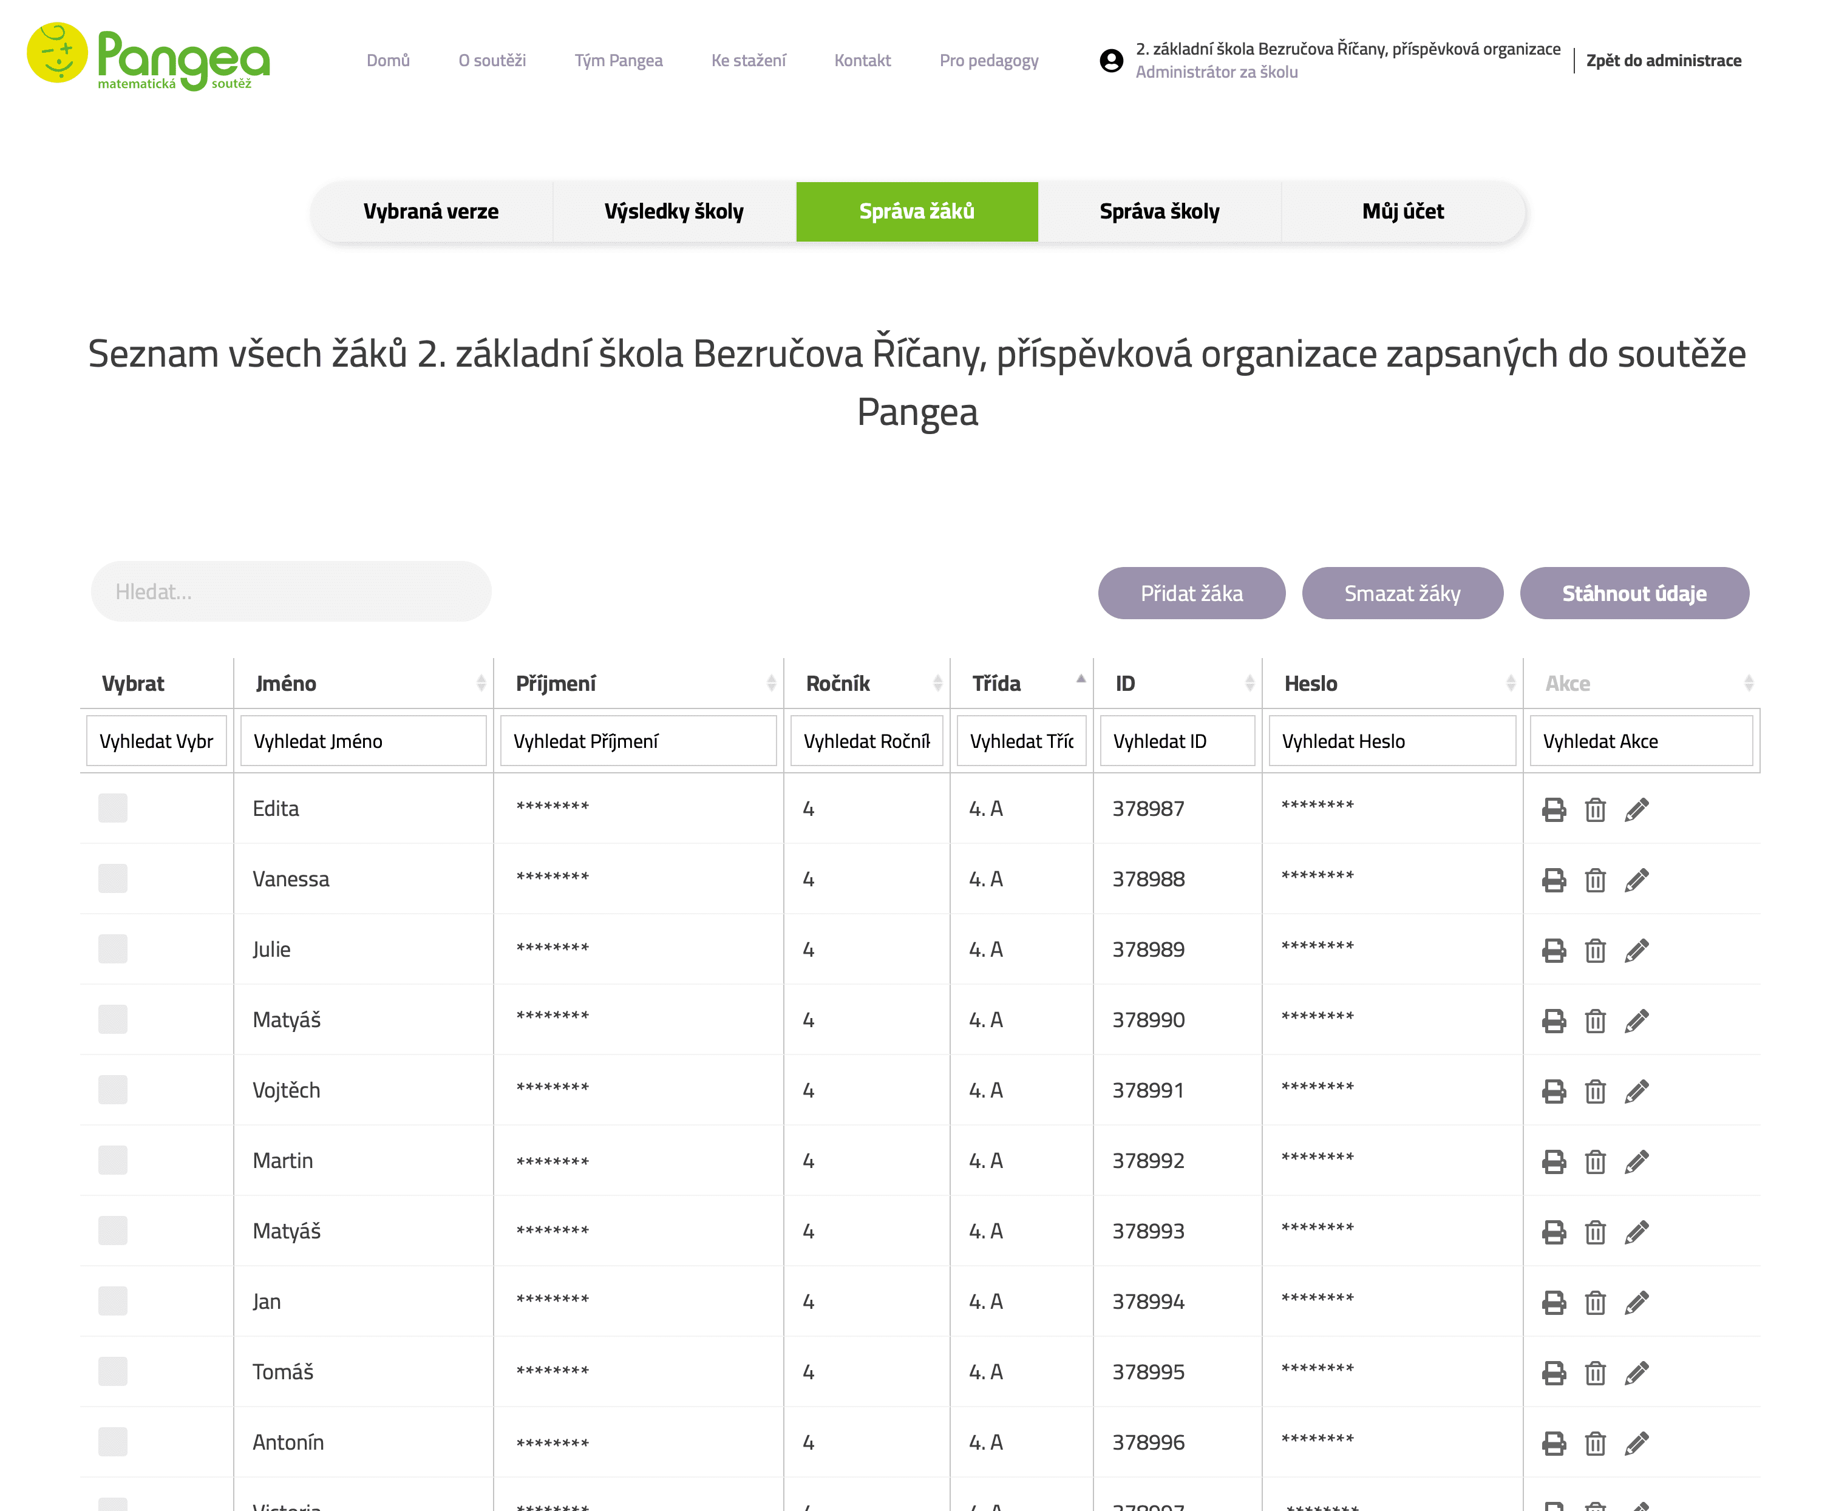Click the Vyhledat ID filter field
The image size is (1836, 1511).
click(x=1177, y=741)
